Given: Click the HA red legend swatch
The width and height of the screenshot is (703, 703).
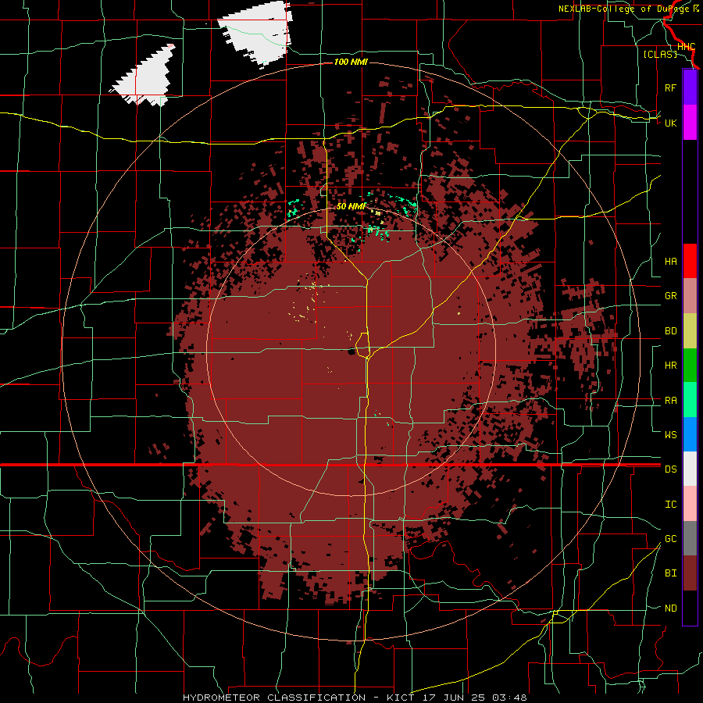Looking at the screenshot, I should (690, 261).
